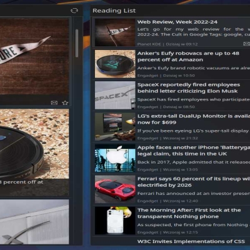Screen dimensions: 250x250
Task: Open Ferrari 60 percent electrified article
Action: pyautogui.click(x=194, y=182)
